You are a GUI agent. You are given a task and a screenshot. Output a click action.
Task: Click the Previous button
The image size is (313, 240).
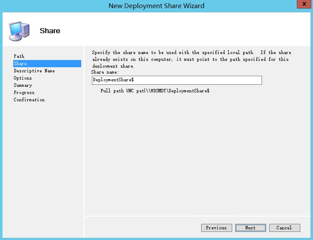(x=216, y=228)
